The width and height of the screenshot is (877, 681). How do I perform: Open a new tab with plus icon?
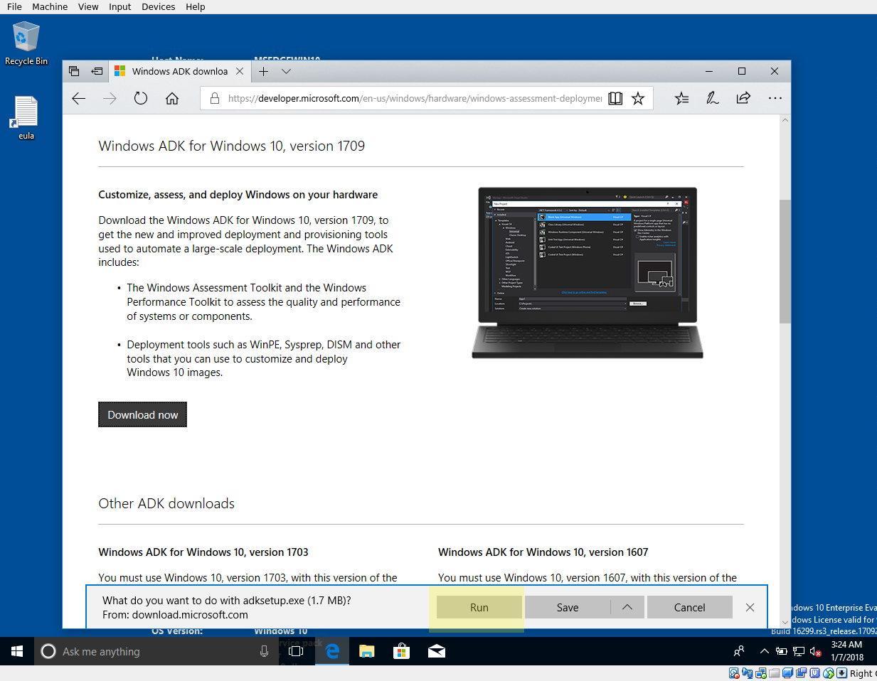click(x=263, y=71)
